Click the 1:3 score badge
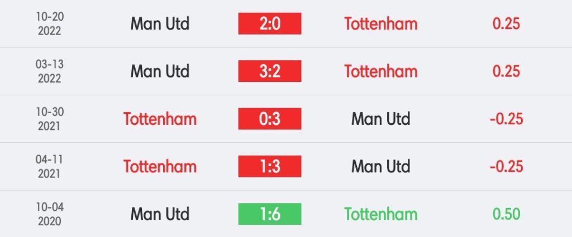572x237 pixels. [270, 166]
